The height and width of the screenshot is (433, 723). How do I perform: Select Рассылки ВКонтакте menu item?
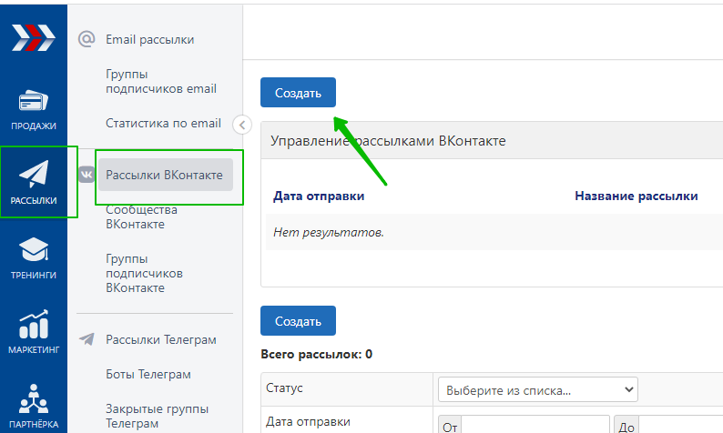164,175
